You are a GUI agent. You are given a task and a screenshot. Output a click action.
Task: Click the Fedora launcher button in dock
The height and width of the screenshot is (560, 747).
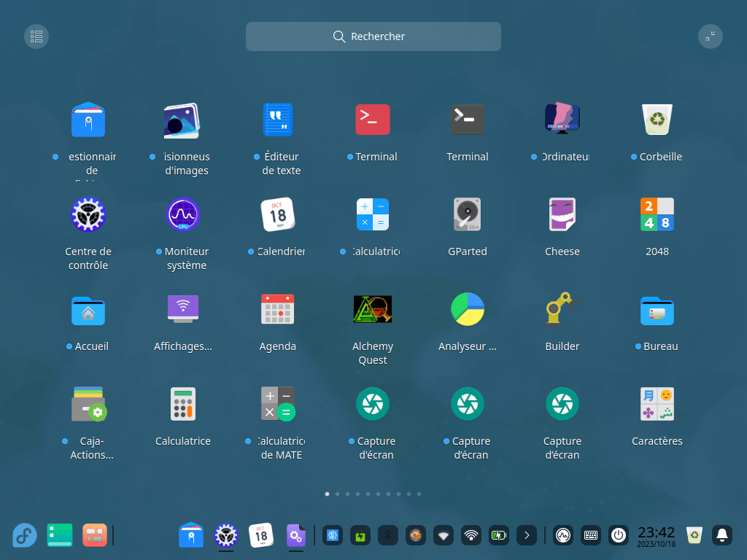(25, 535)
